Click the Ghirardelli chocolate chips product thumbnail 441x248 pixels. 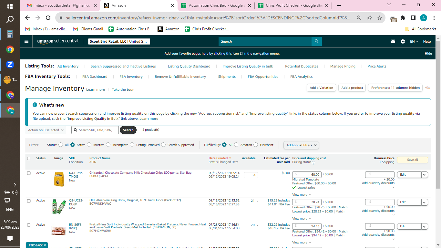[x=59, y=180]
